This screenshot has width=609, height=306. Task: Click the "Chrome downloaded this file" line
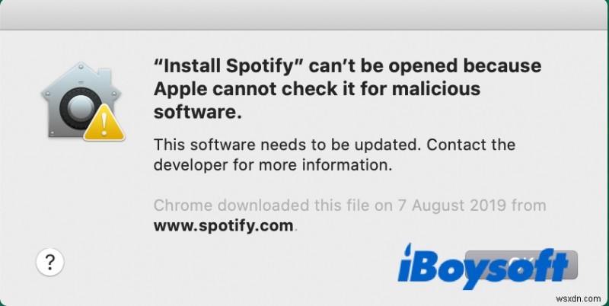[x=349, y=206]
